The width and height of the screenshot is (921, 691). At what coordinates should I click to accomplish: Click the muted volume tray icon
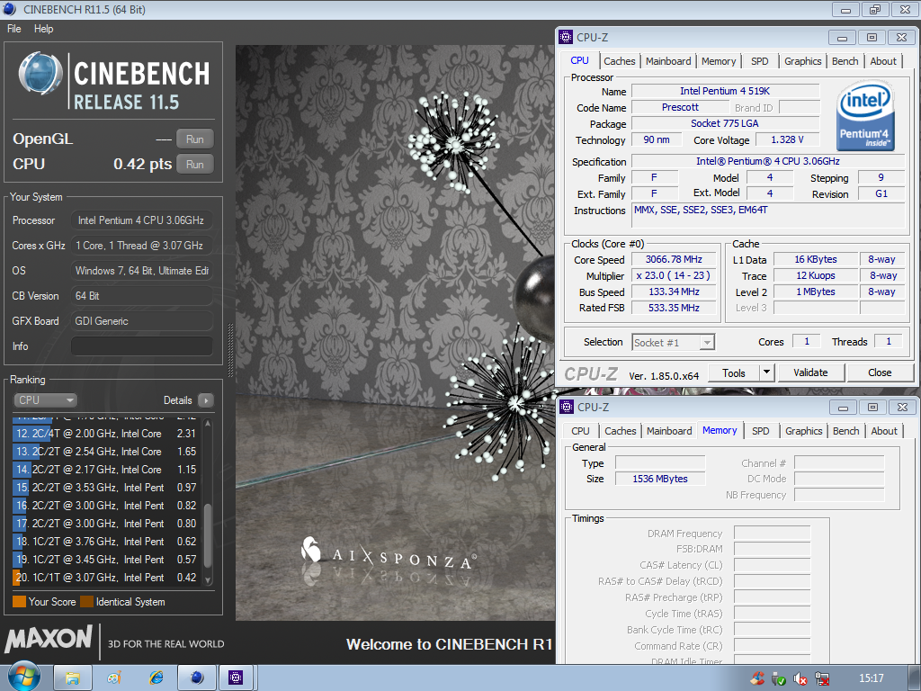800,678
